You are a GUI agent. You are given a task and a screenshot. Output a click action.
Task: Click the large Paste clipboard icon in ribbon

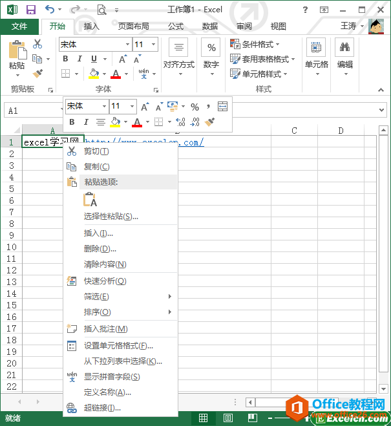pos(17,50)
